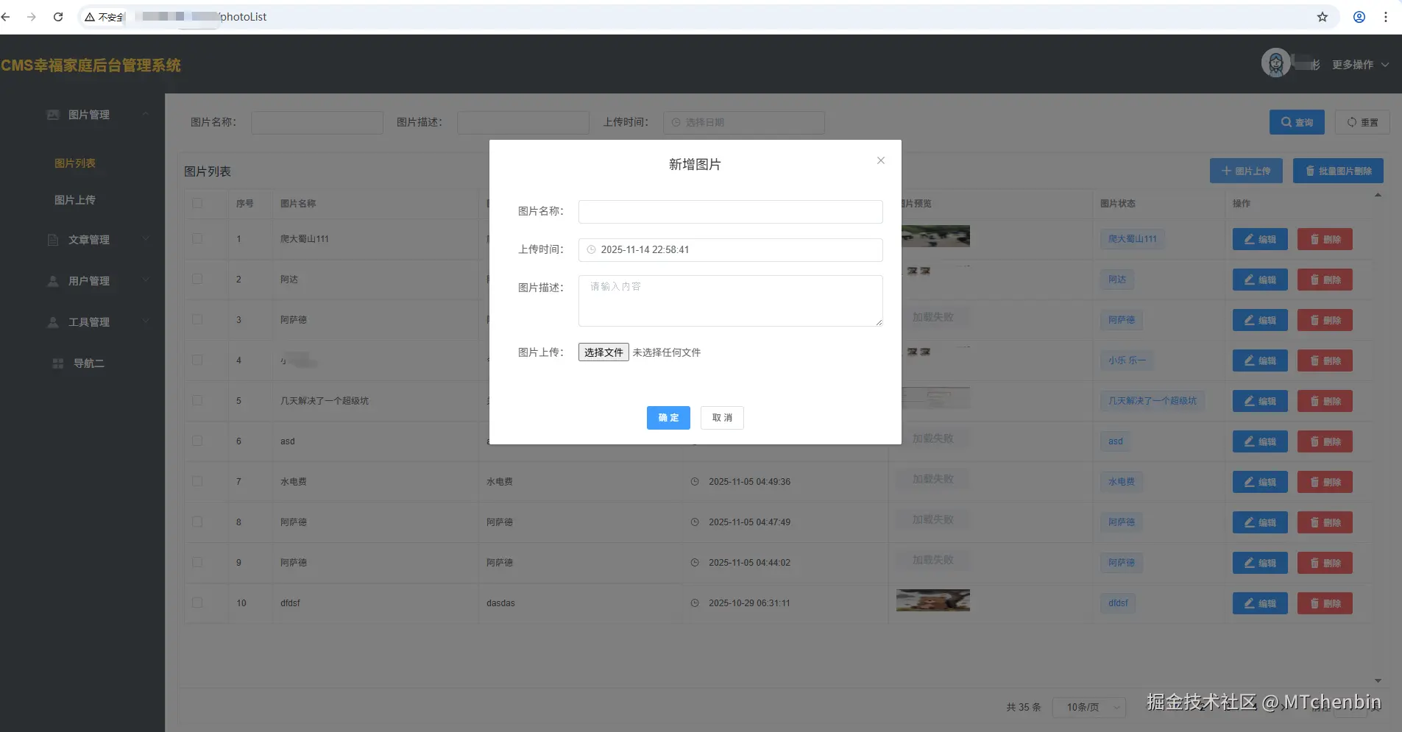Click the 查询 search button
The height and width of the screenshot is (732, 1402).
(1297, 122)
